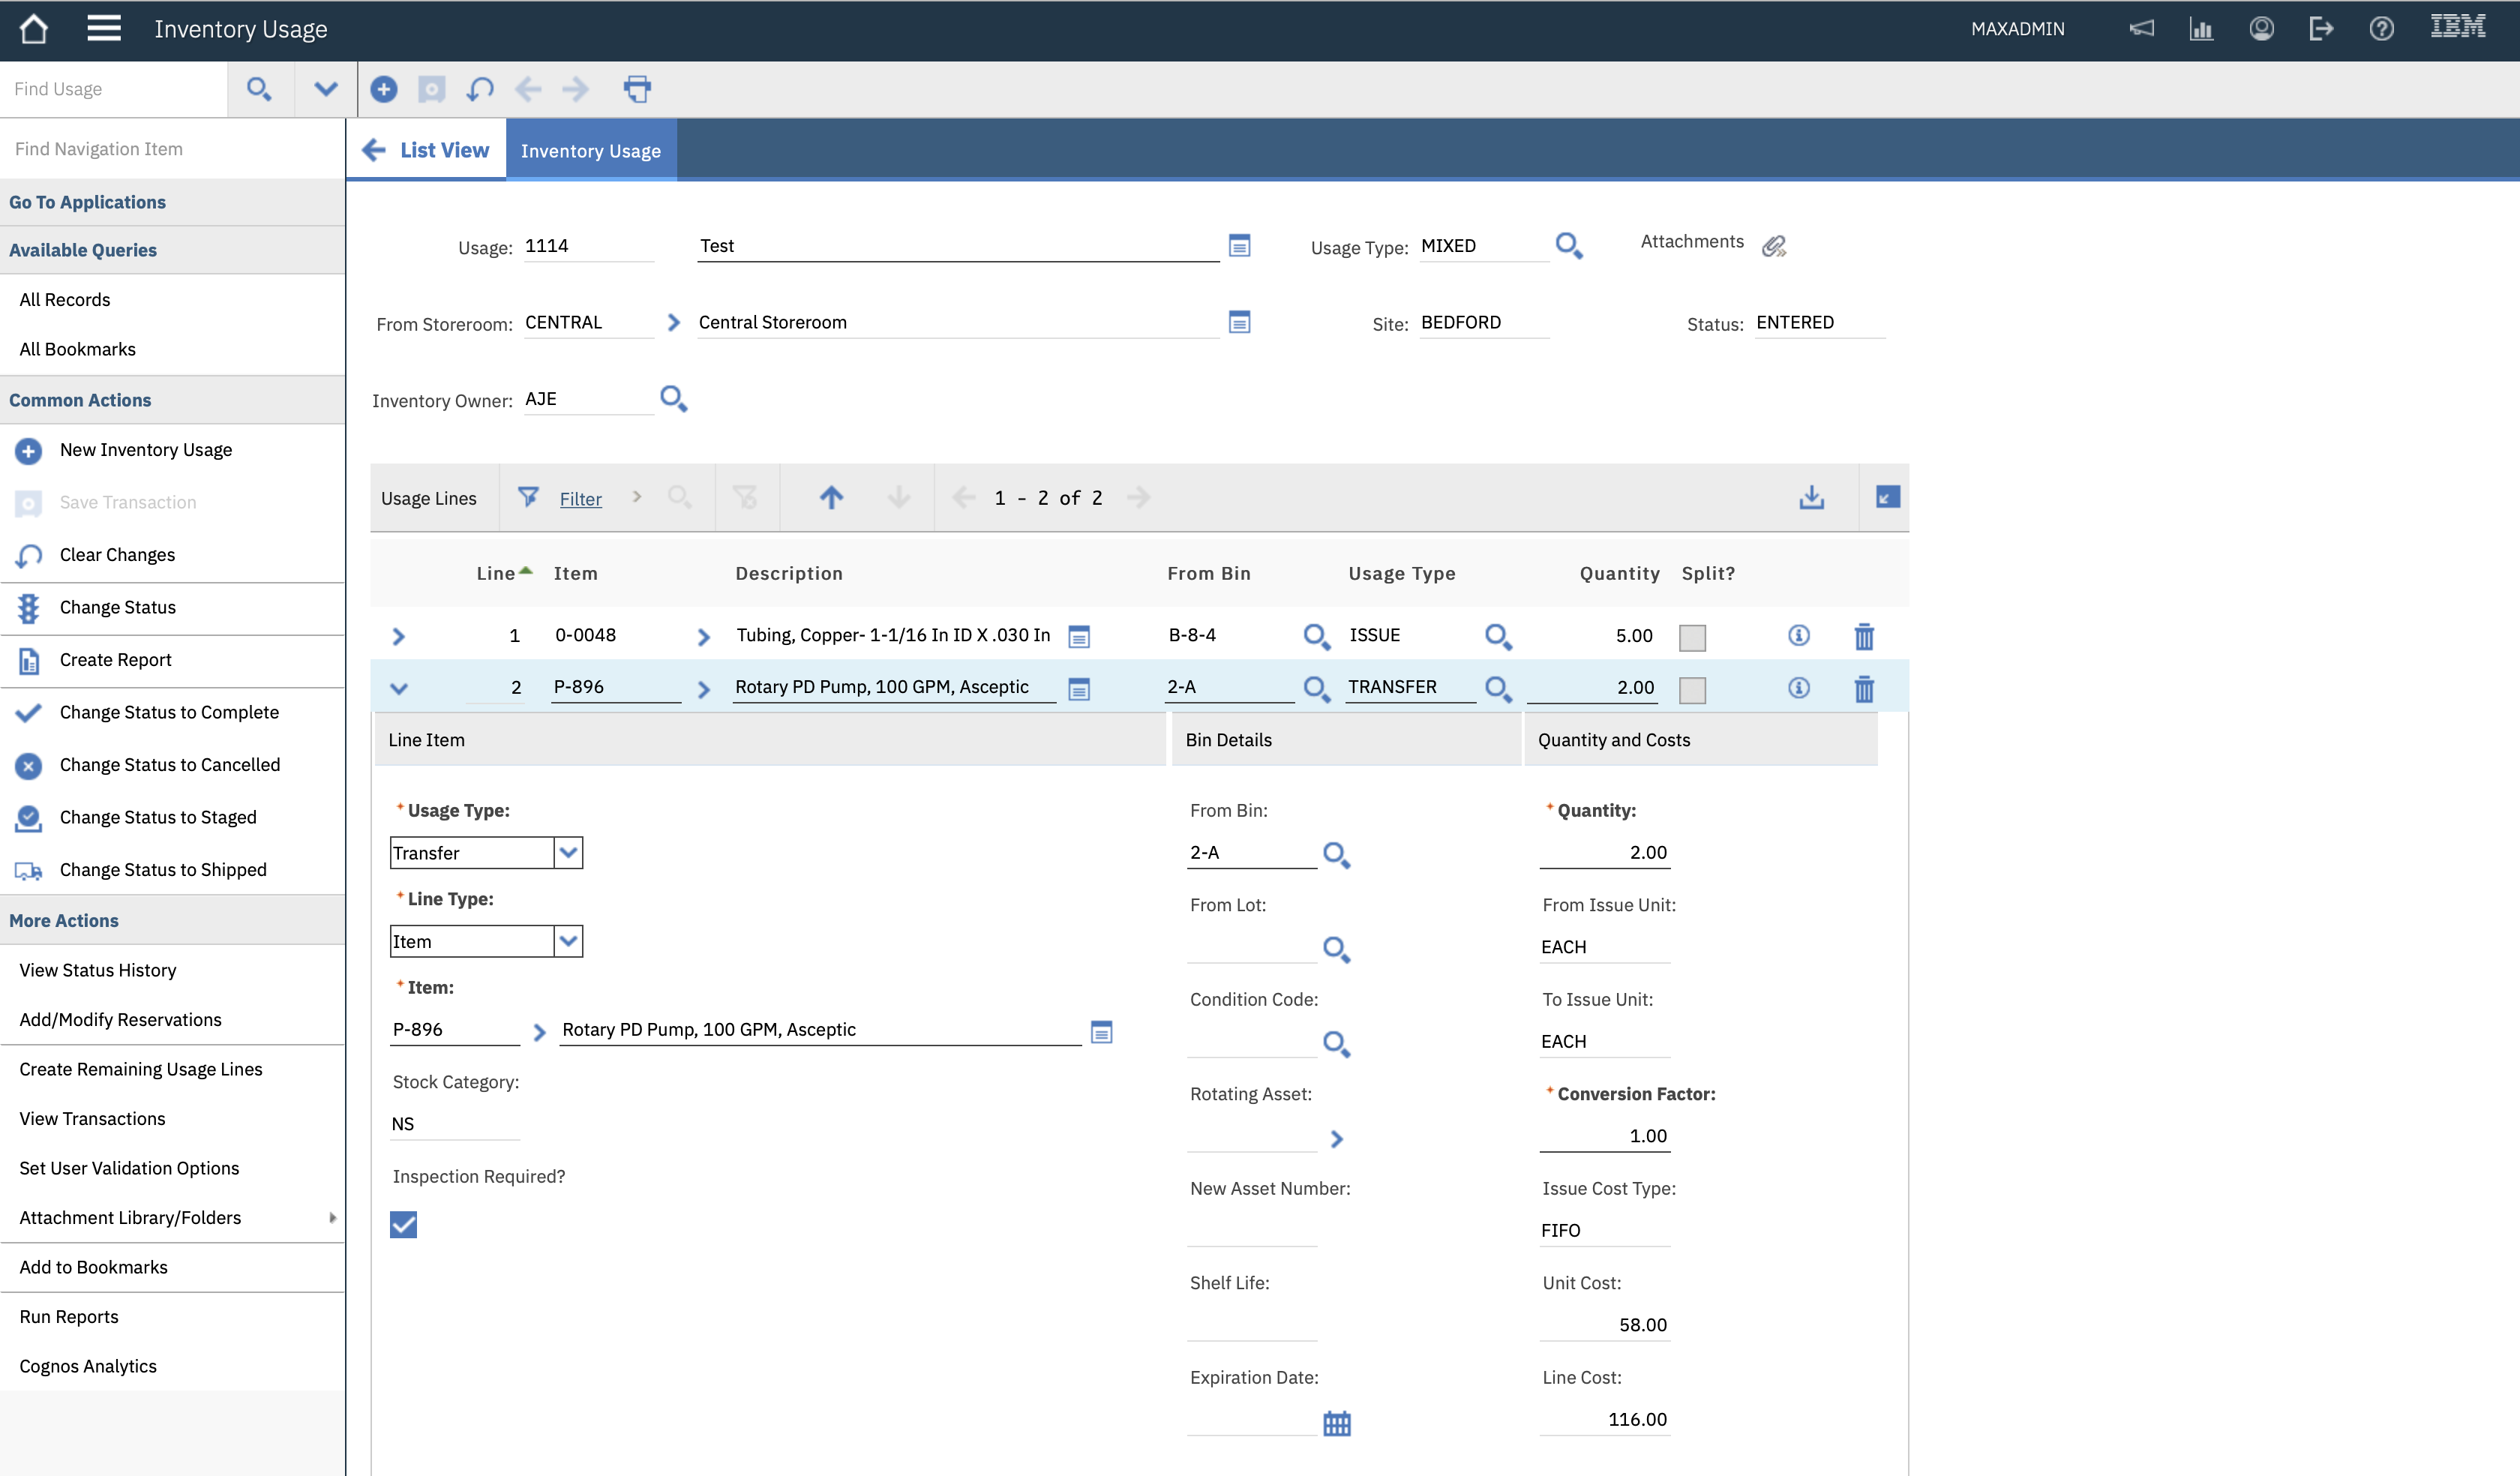Click the Change Status sidebar icon
Image resolution: width=2520 pixels, height=1476 pixels.
click(x=28, y=607)
